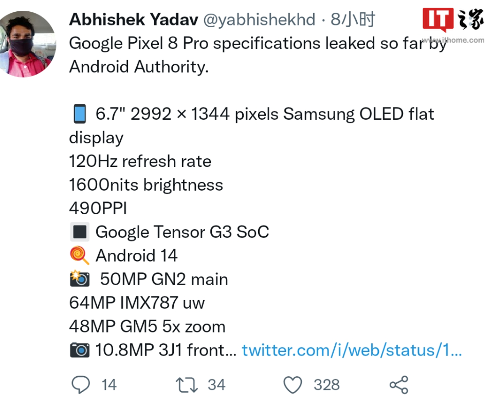The width and height of the screenshot is (492, 409).
Task: Click the like count 328
Action: (326, 384)
